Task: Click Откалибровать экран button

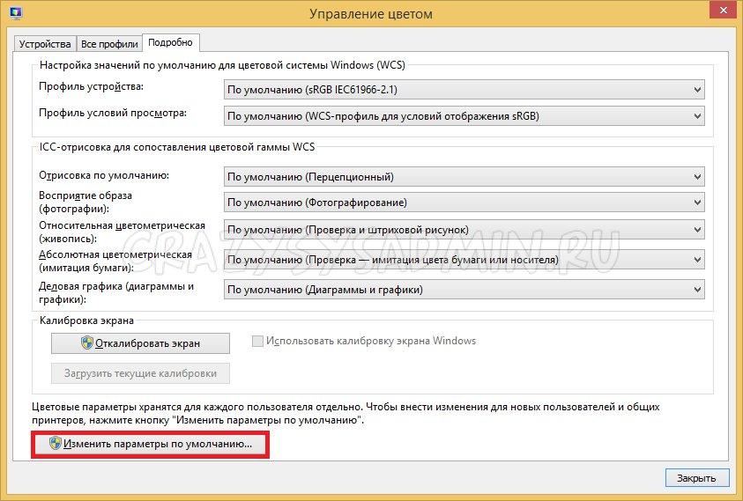Action: click(140, 343)
